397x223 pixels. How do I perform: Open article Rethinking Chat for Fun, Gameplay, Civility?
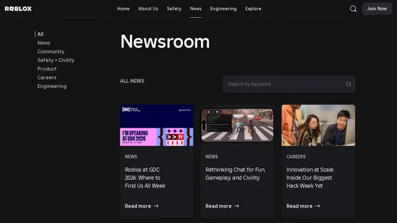(x=235, y=173)
